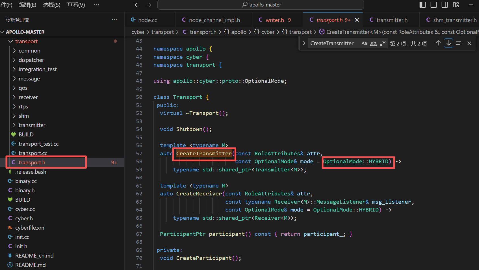
Task: Open 选择(S) menu
Action: pyautogui.click(x=51, y=5)
